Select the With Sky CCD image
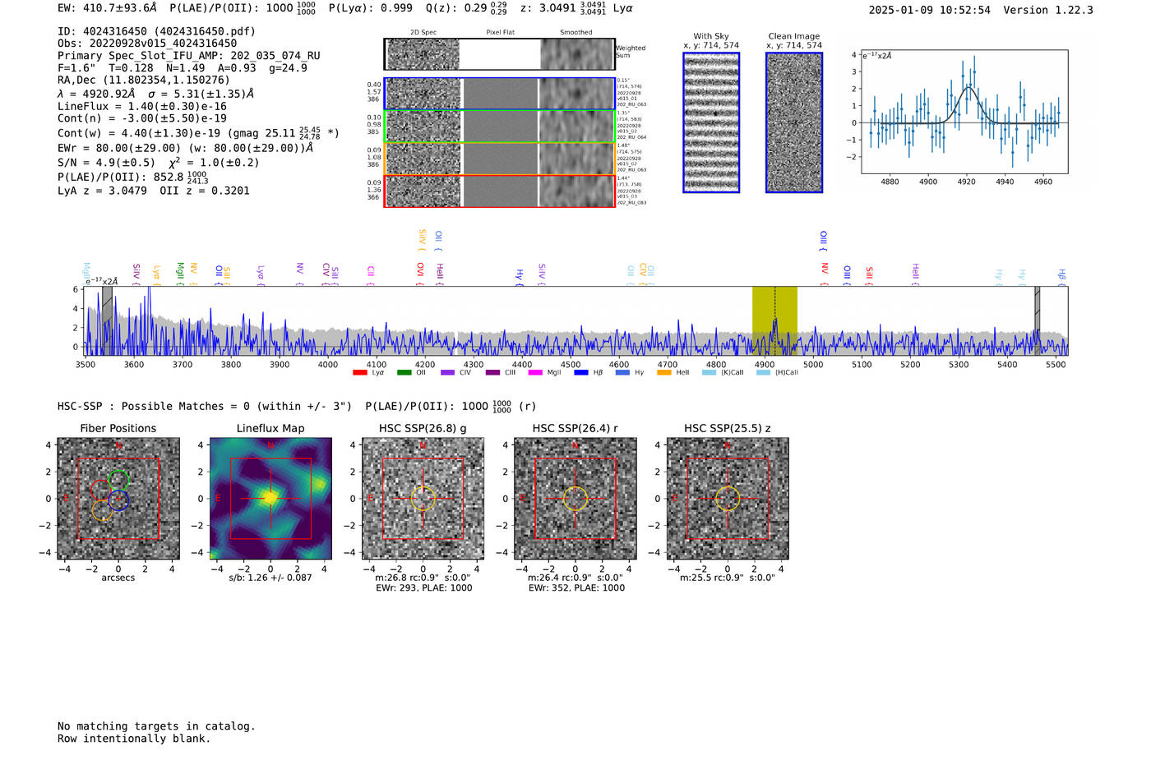Screen dimensions: 1151x783 tap(711, 122)
